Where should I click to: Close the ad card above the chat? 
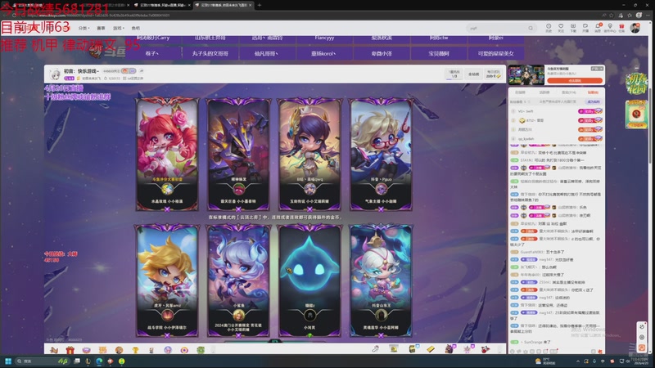click(601, 68)
